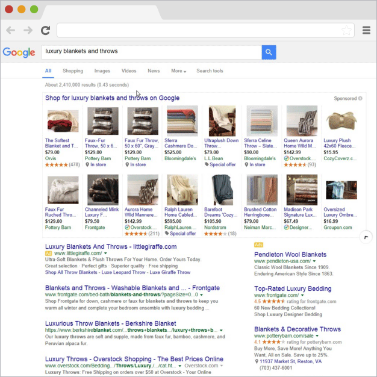Image resolution: width=377 pixels, height=377 pixels.
Task: Open Luxurious Throw Blankets - Berkshire Blanket result
Action: pos(111,323)
